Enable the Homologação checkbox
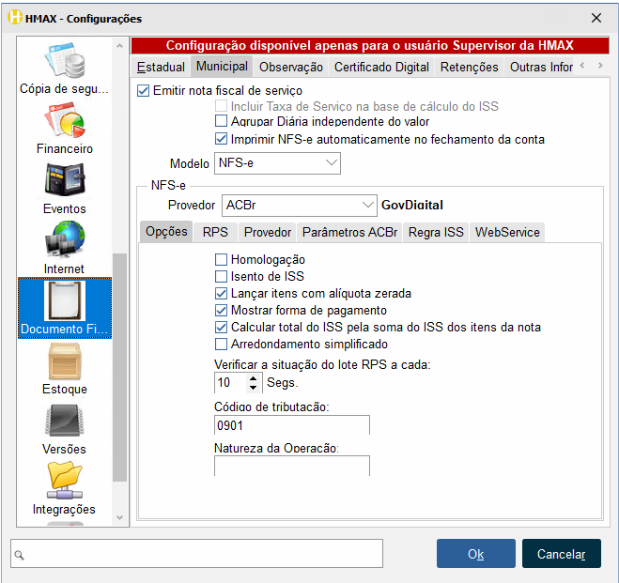This screenshot has width=619, height=583. 222,260
